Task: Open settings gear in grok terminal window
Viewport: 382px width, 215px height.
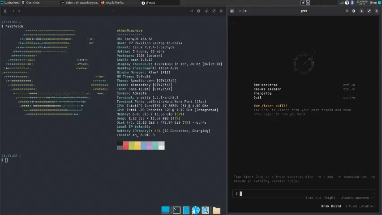Action: coord(354,11)
